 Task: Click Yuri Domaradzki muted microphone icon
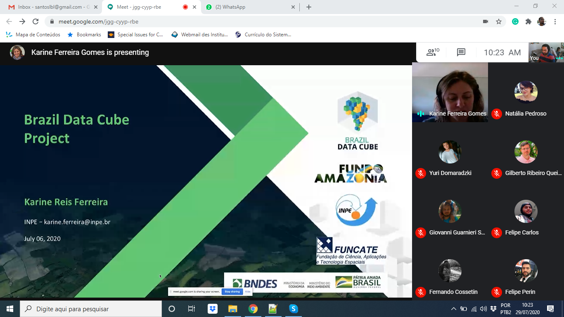421,173
